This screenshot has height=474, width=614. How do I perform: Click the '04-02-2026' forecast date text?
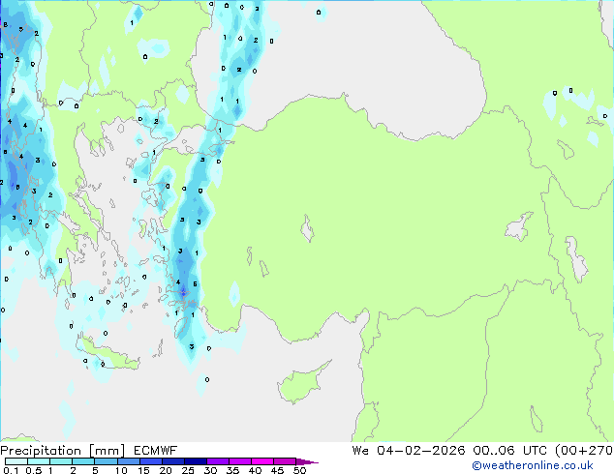[x=421, y=450]
